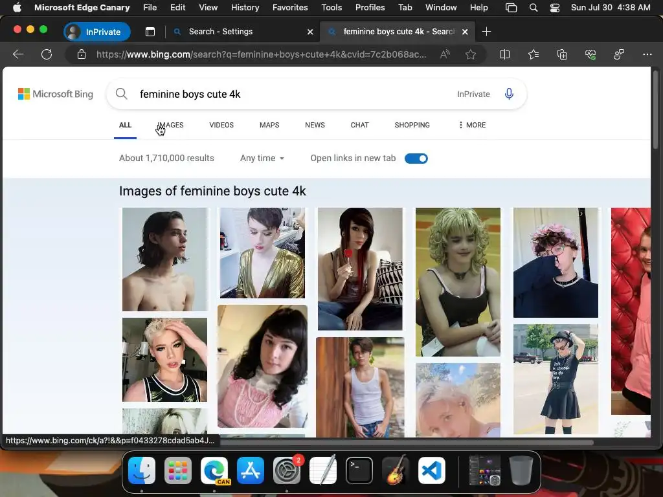Click Images of feminine boys cute 4k heading
The image size is (663, 497).
click(x=212, y=191)
